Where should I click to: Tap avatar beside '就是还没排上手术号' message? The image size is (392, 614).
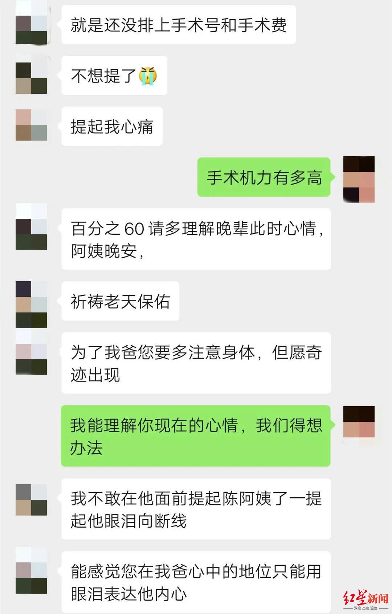point(31,23)
